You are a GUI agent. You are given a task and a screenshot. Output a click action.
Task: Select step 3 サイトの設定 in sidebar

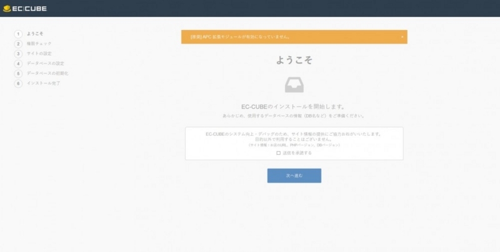[33, 54]
